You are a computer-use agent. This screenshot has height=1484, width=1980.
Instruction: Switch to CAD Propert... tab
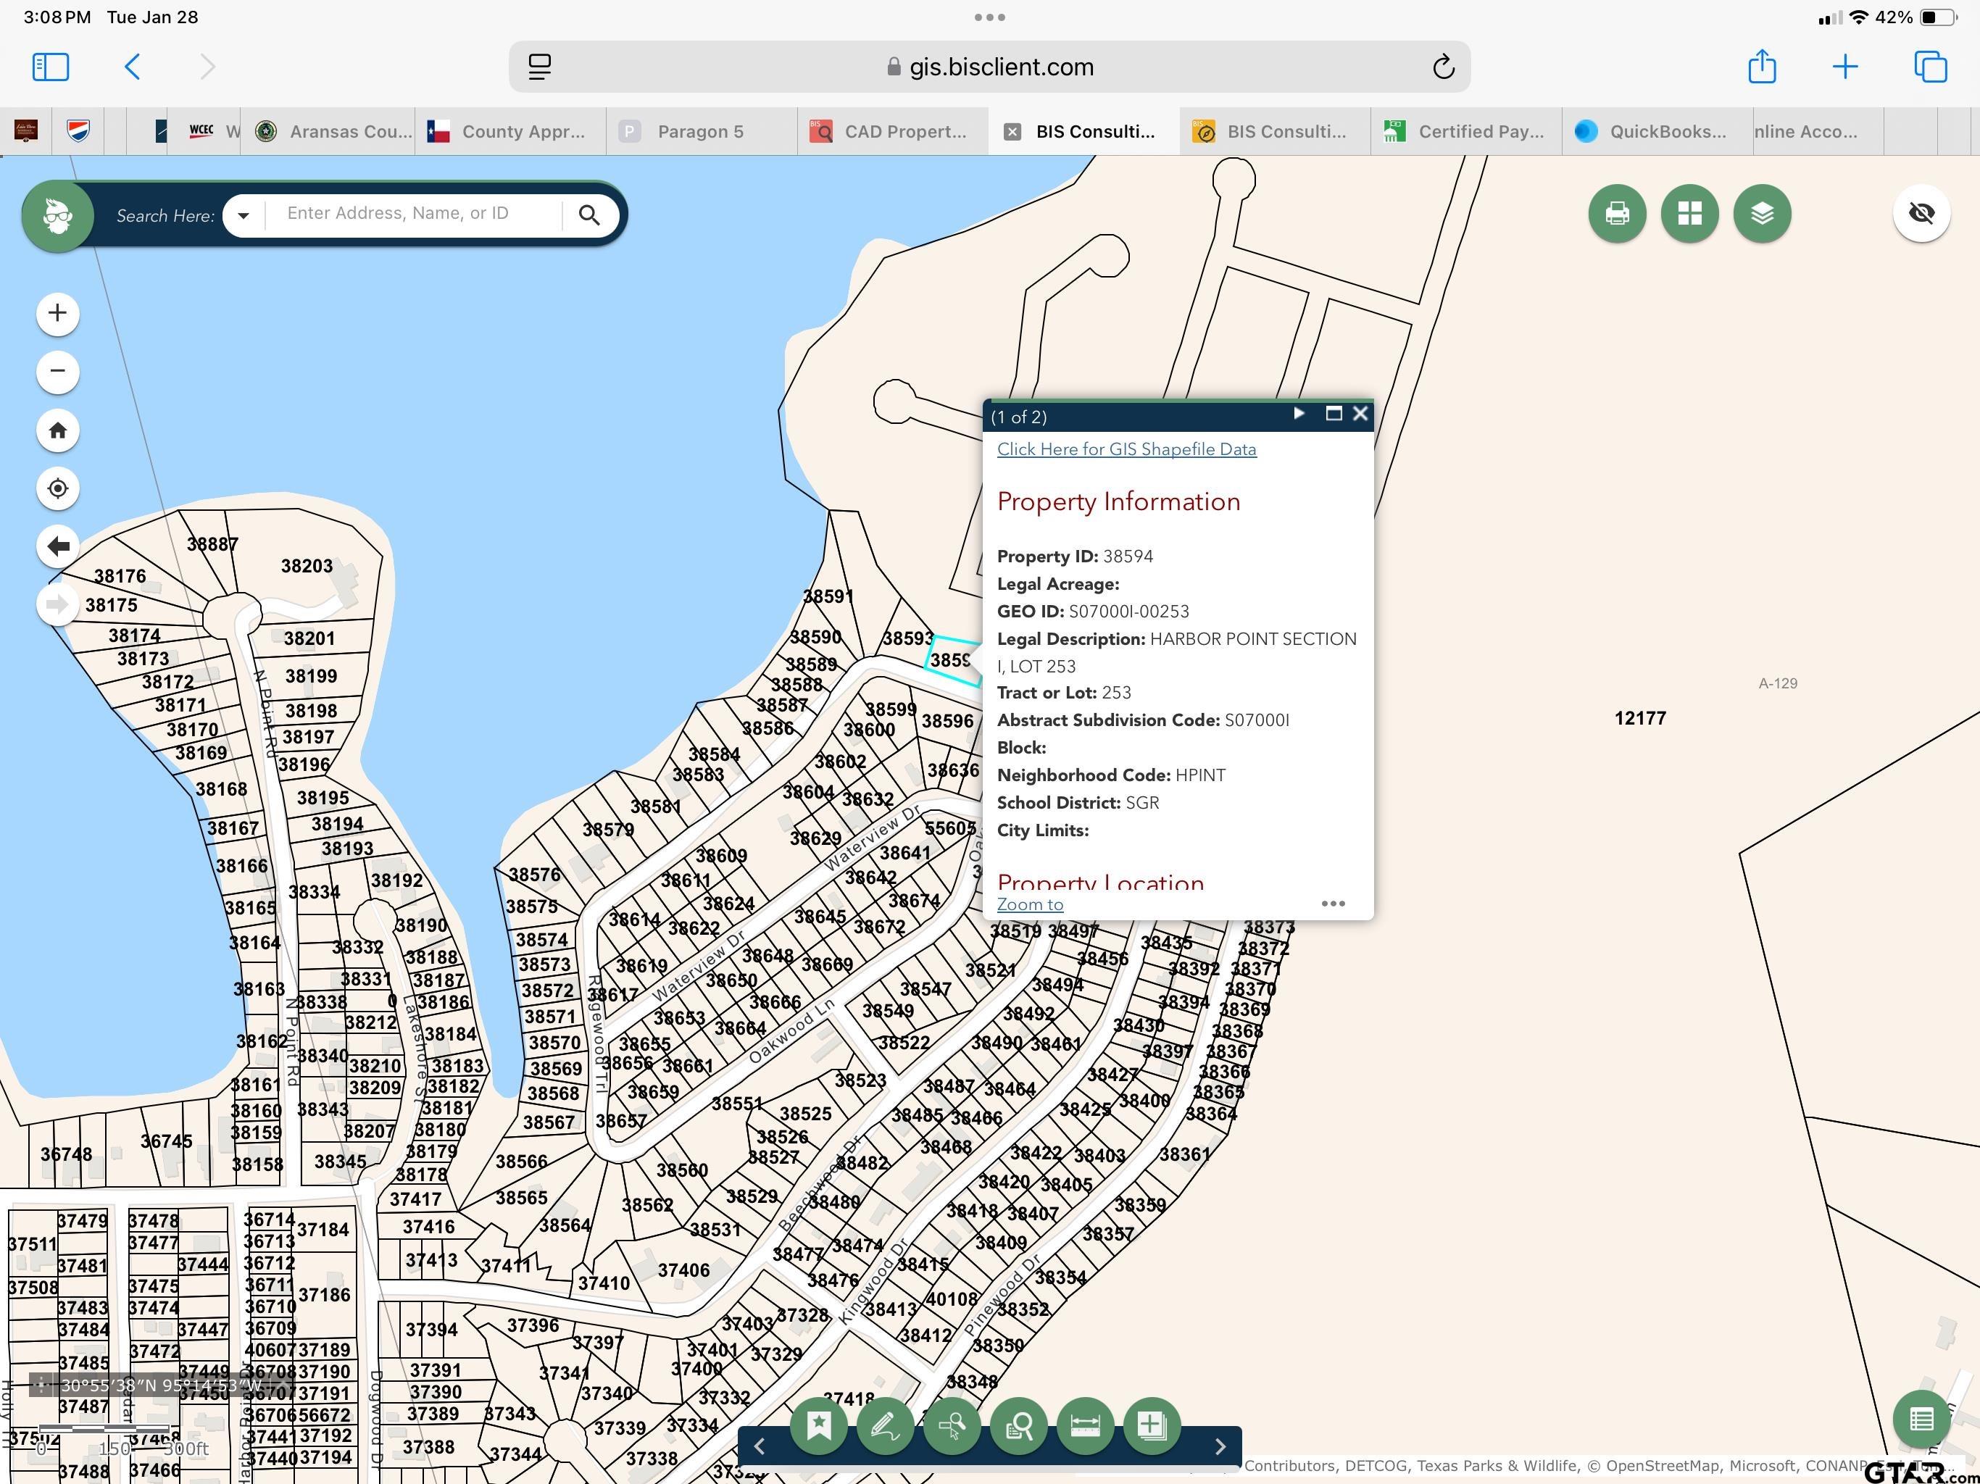pos(894,132)
